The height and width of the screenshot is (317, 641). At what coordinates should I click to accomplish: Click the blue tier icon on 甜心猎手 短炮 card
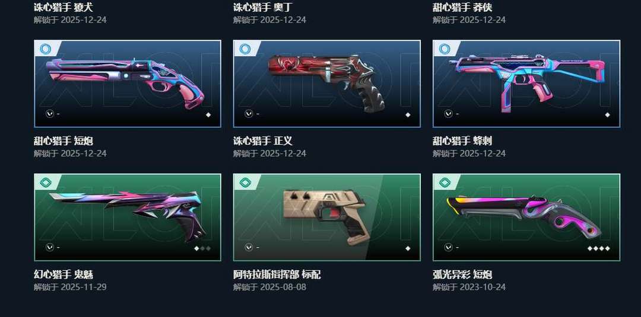[x=45, y=49]
